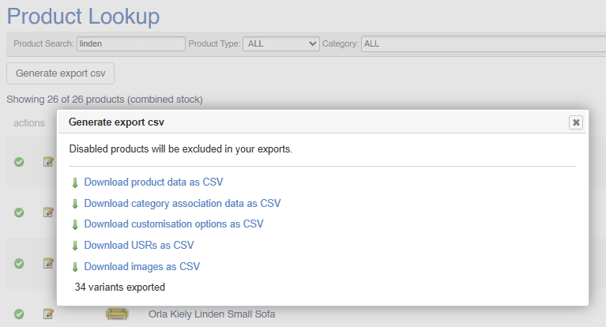Click Product Search field containing linden
Image resolution: width=606 pixels, height=327 pixels.
[131, 43]
